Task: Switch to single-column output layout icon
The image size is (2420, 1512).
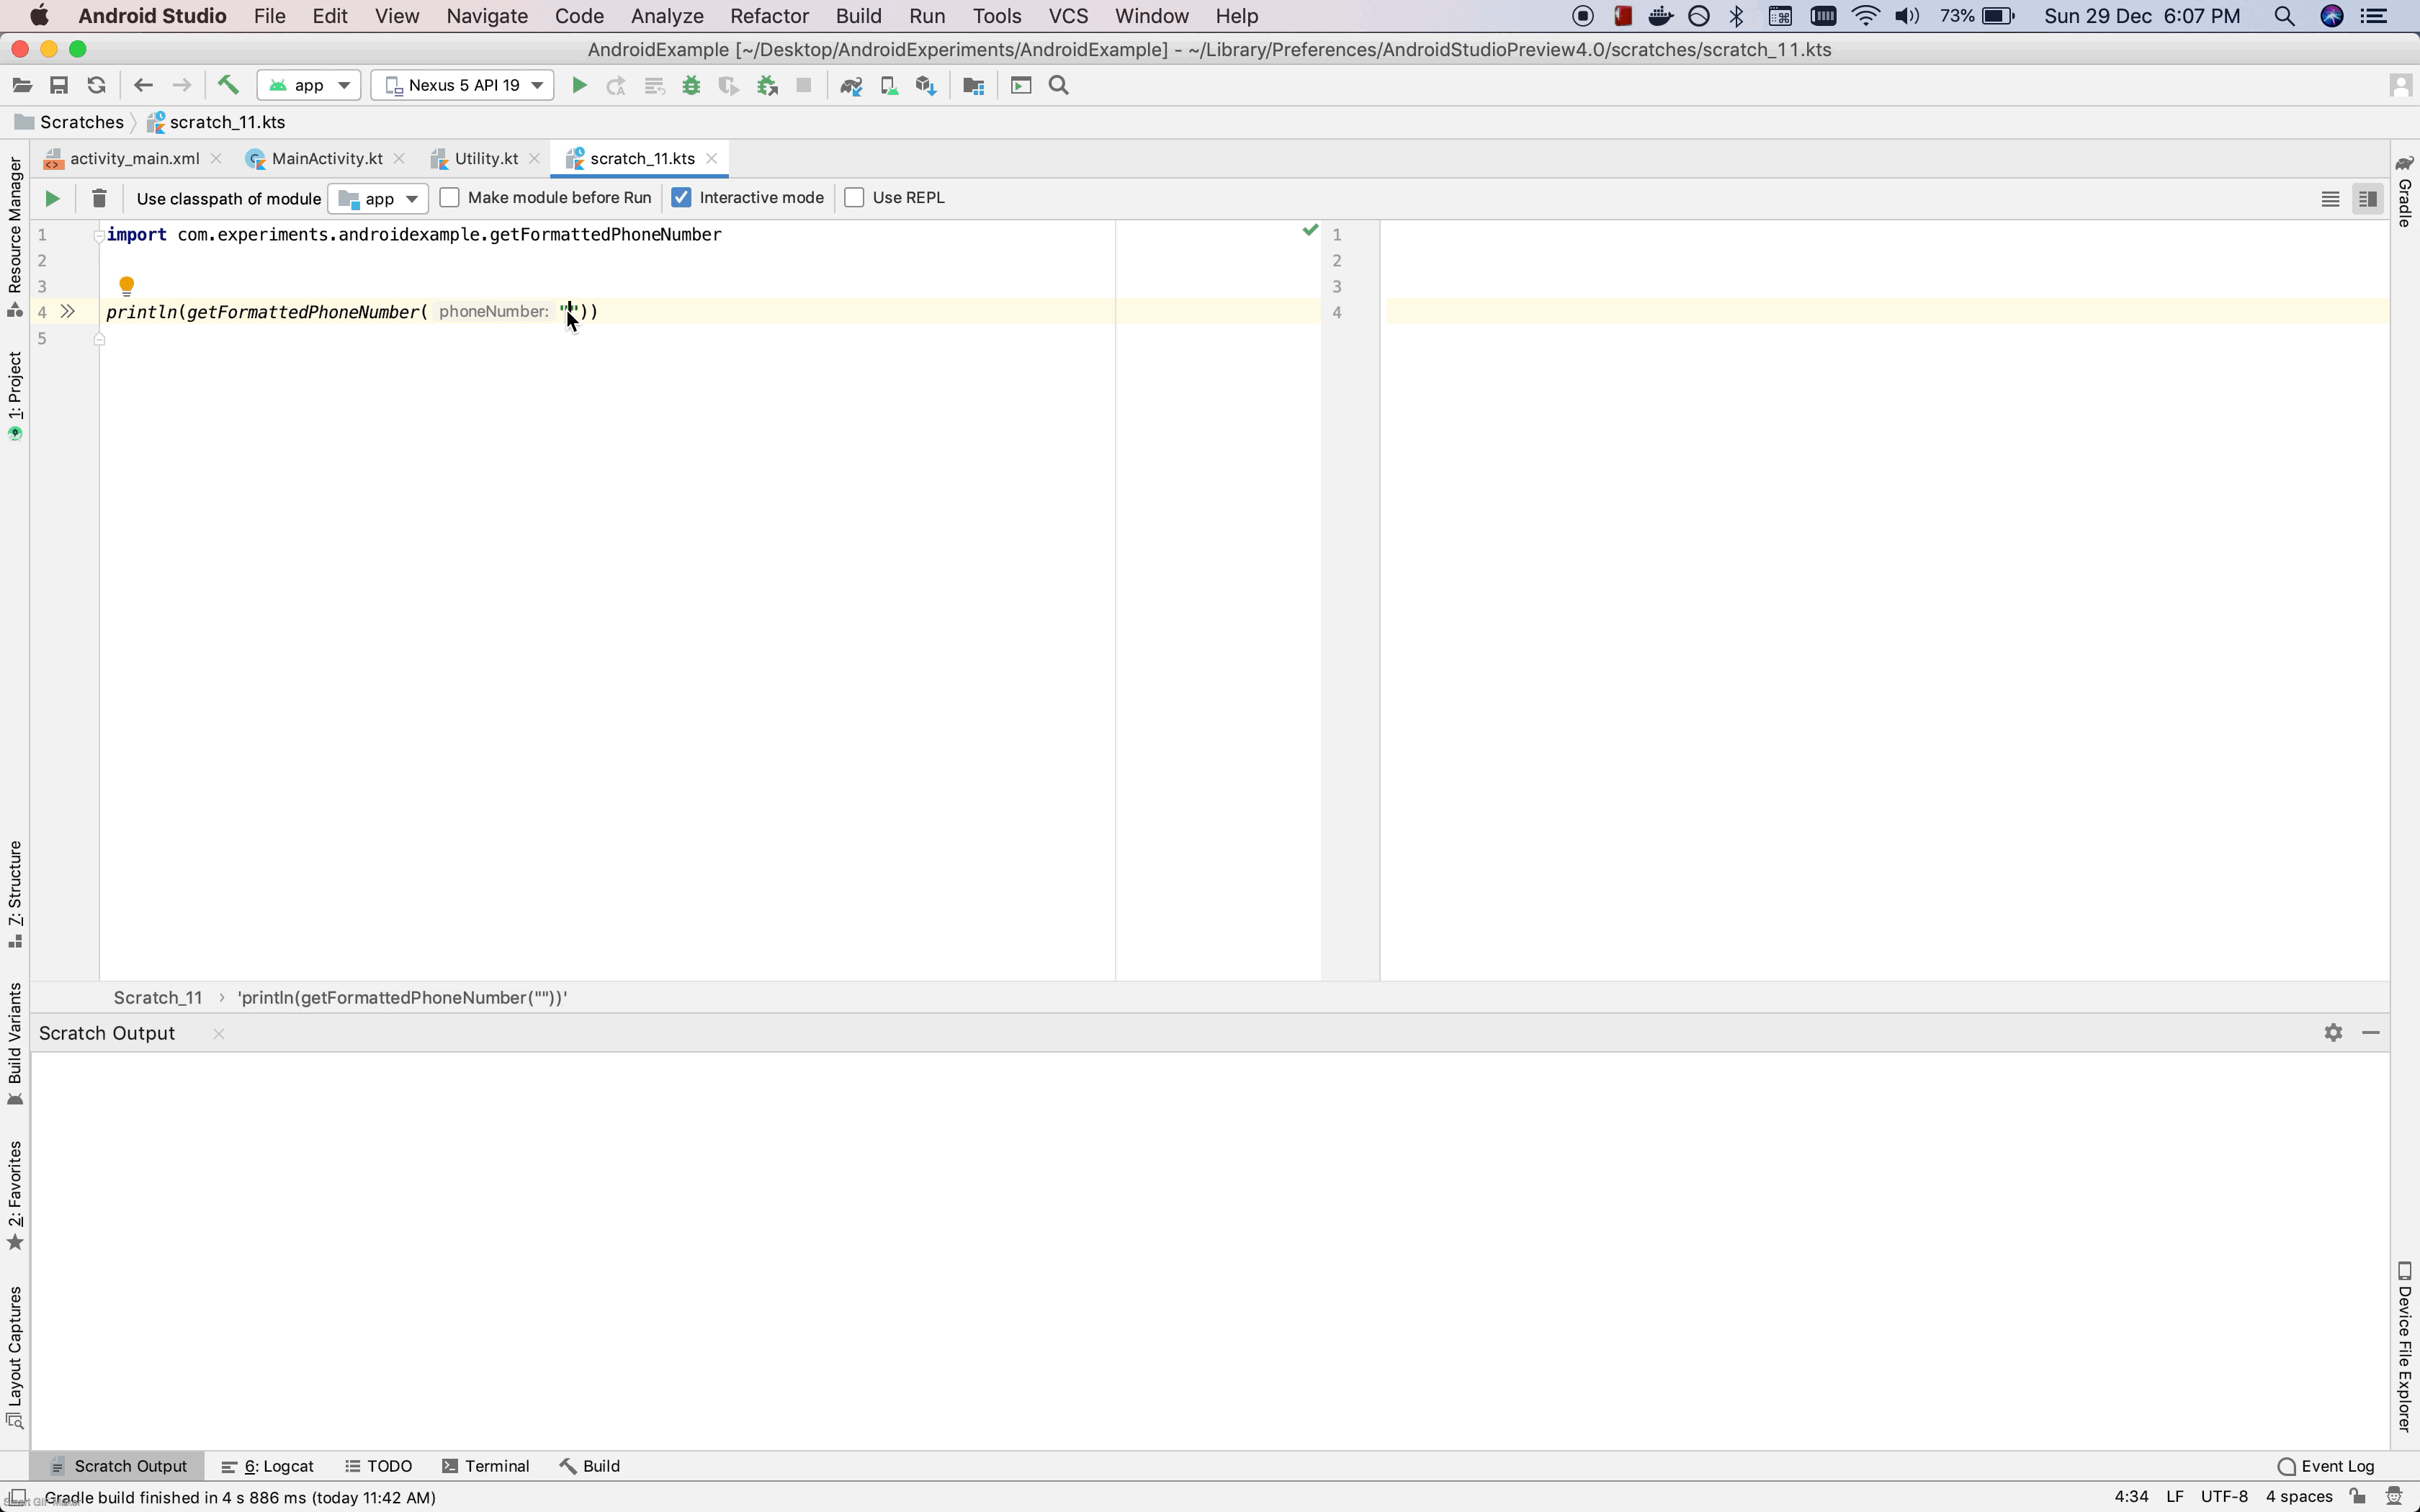Action: pos(2330,199)
